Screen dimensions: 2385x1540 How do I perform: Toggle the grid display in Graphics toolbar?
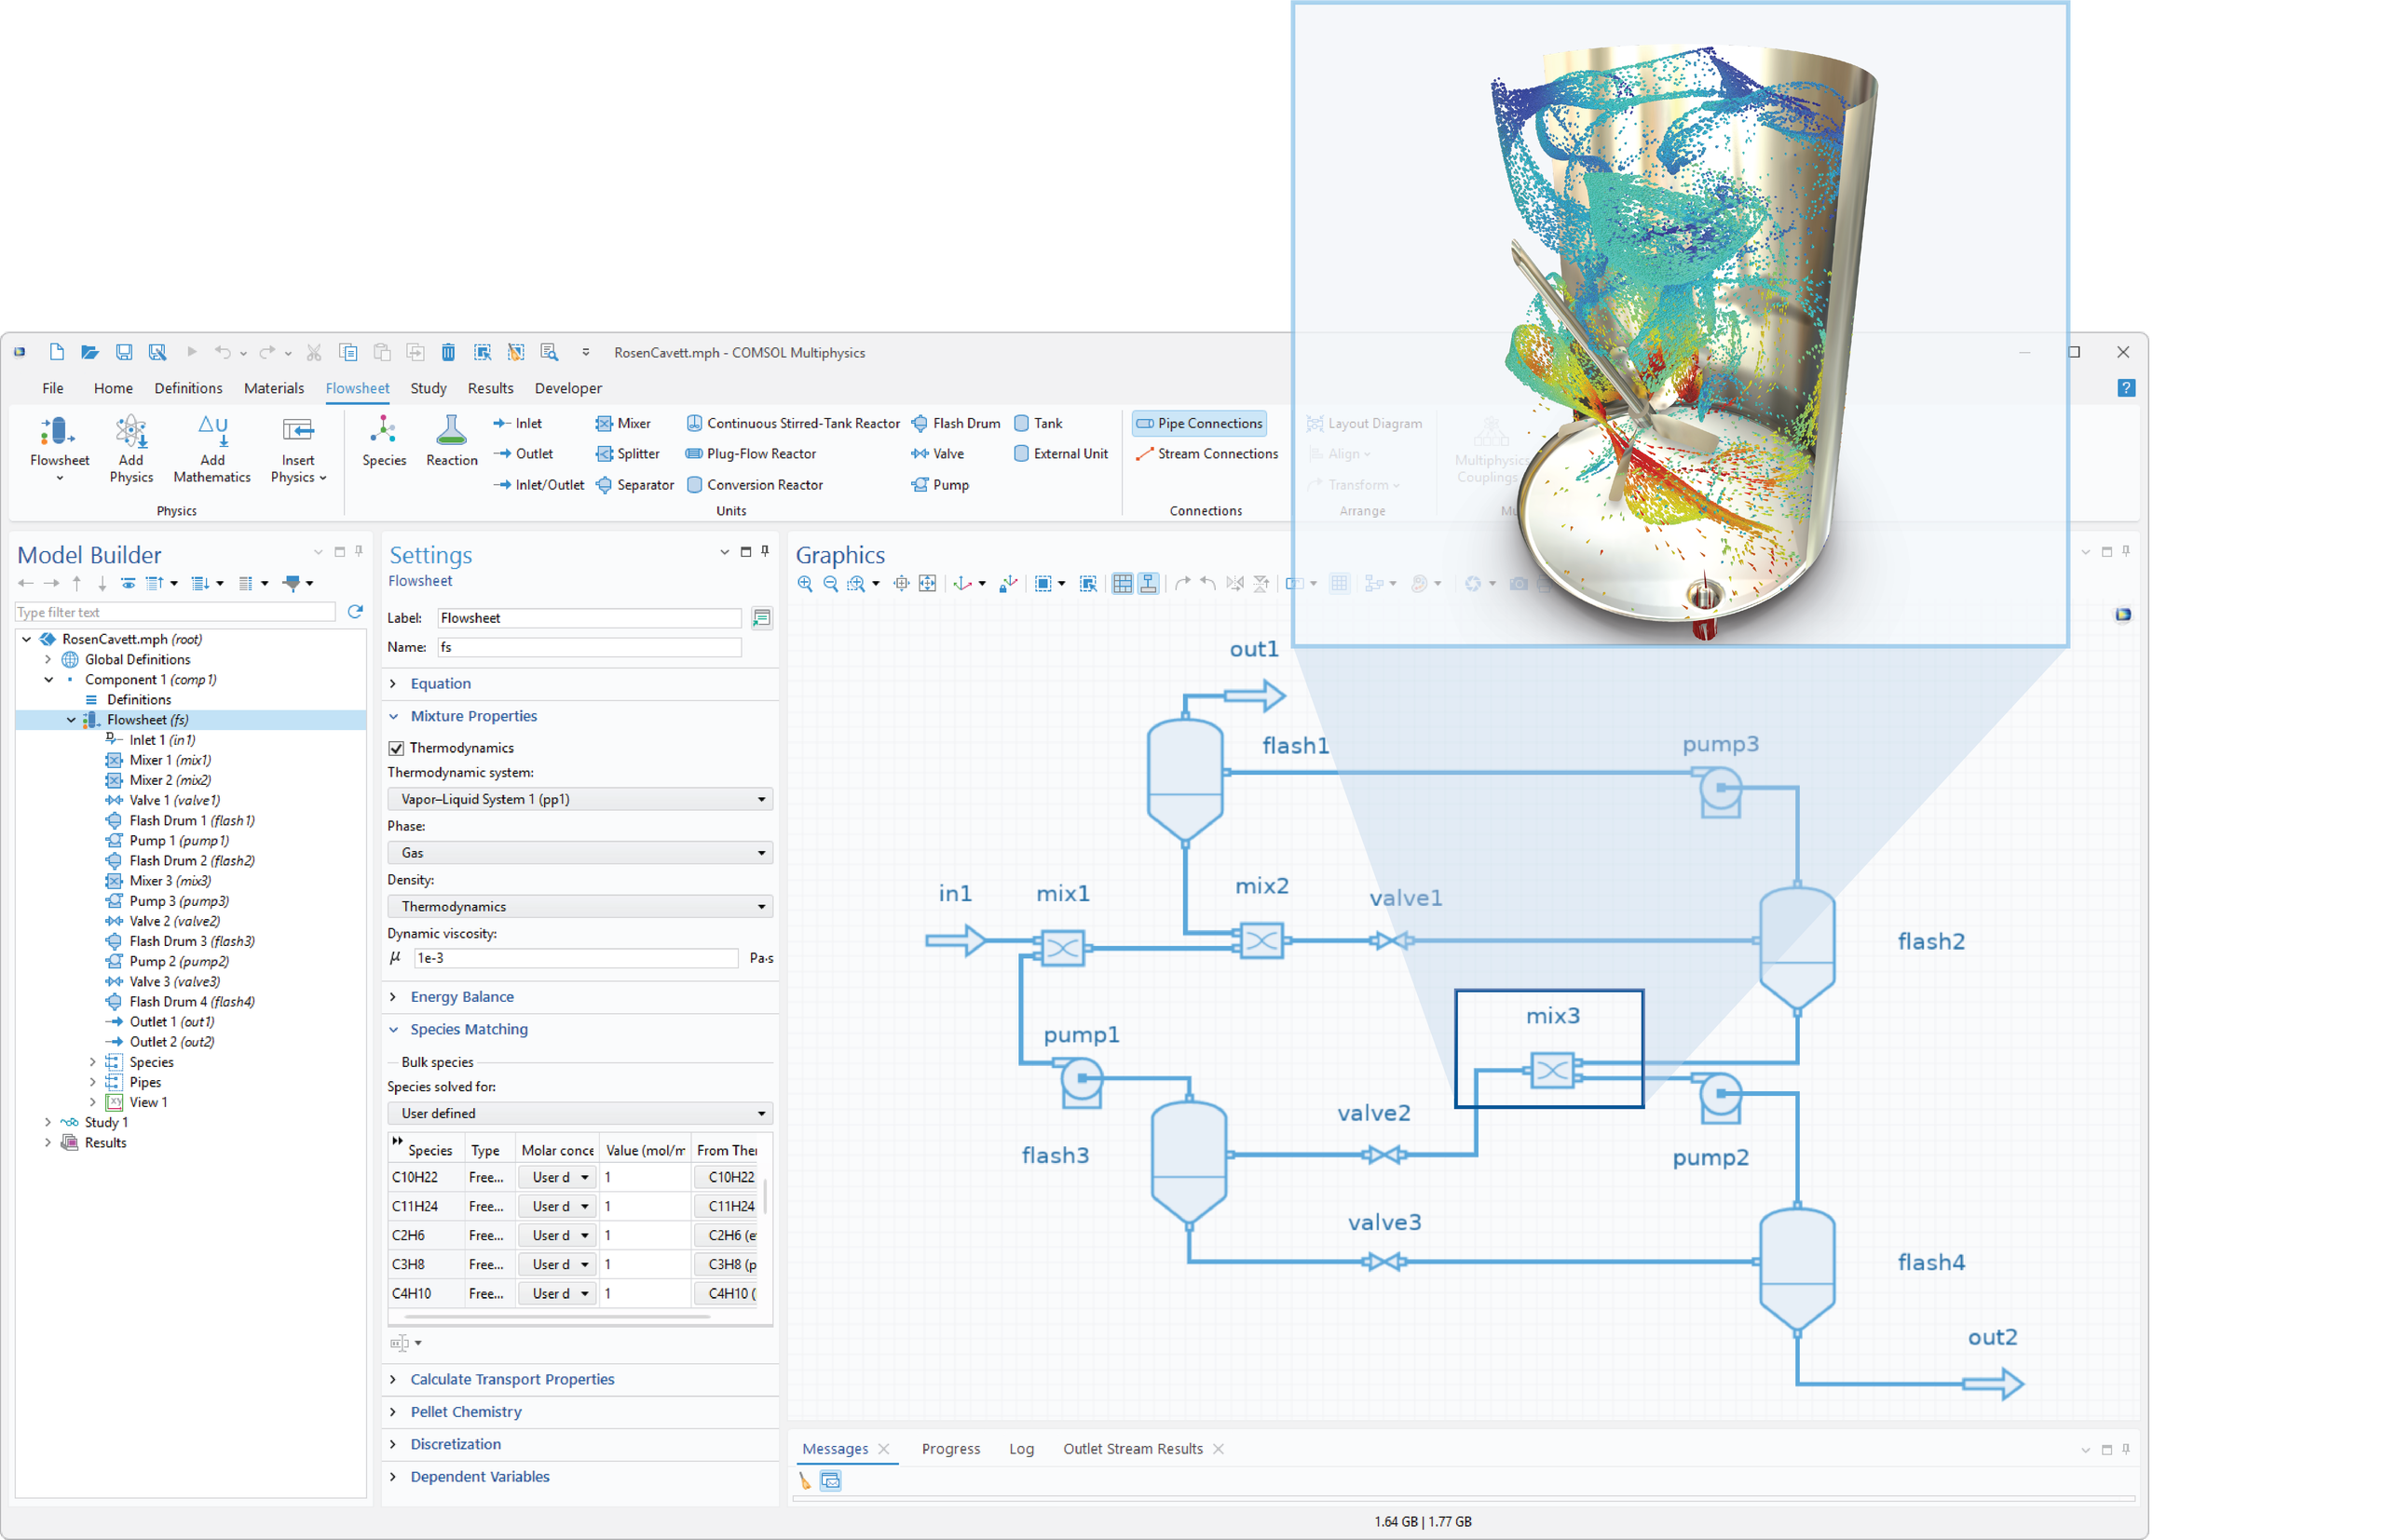coord(1123,583)
